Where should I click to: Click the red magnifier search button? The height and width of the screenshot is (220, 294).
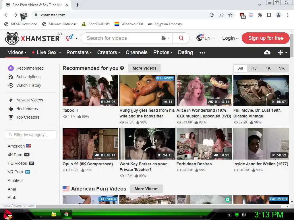pos(181,38)
